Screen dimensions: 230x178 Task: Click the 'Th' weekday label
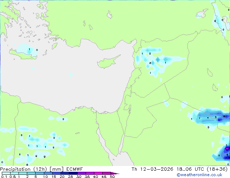click(x=134, y=169)
